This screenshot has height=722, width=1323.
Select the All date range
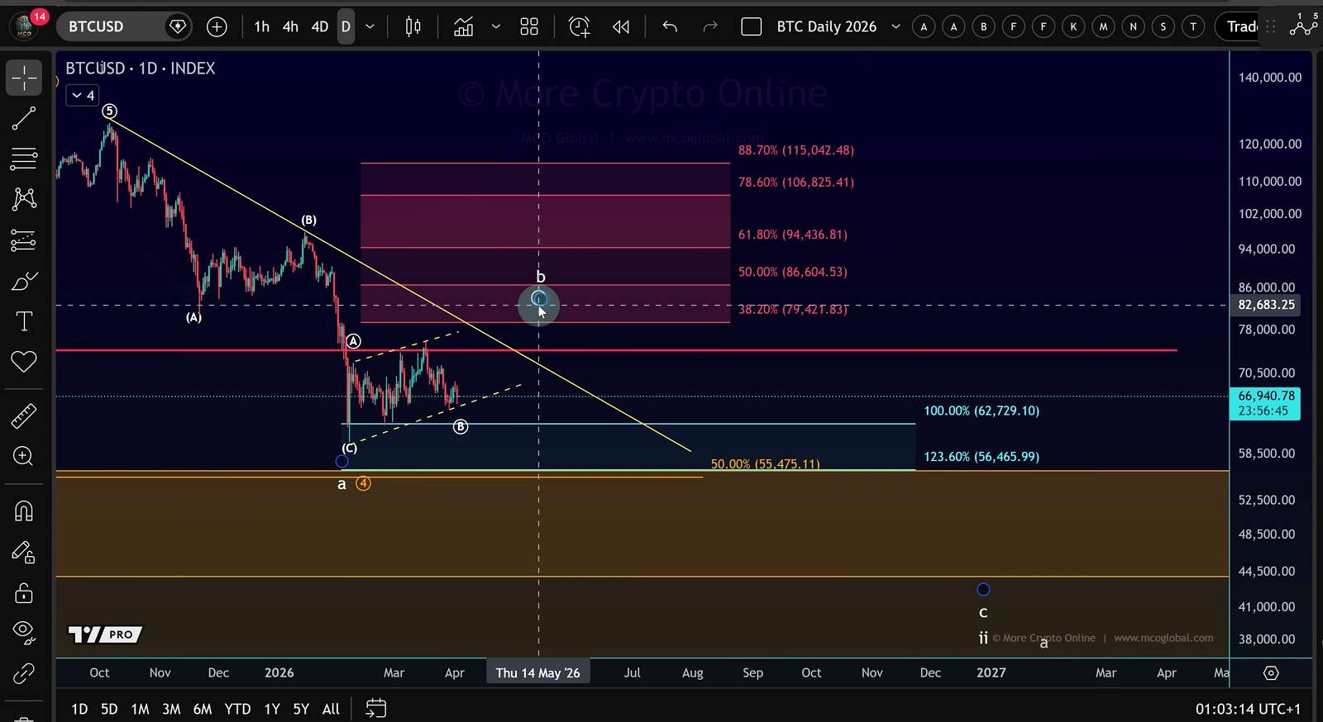(331, 709)
